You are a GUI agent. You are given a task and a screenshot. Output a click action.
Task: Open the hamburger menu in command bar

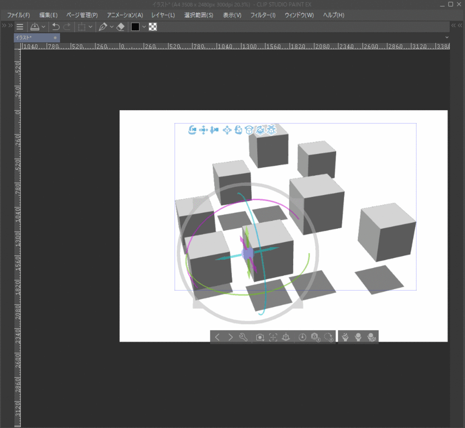pyautogui.click(x=20, y=27)
